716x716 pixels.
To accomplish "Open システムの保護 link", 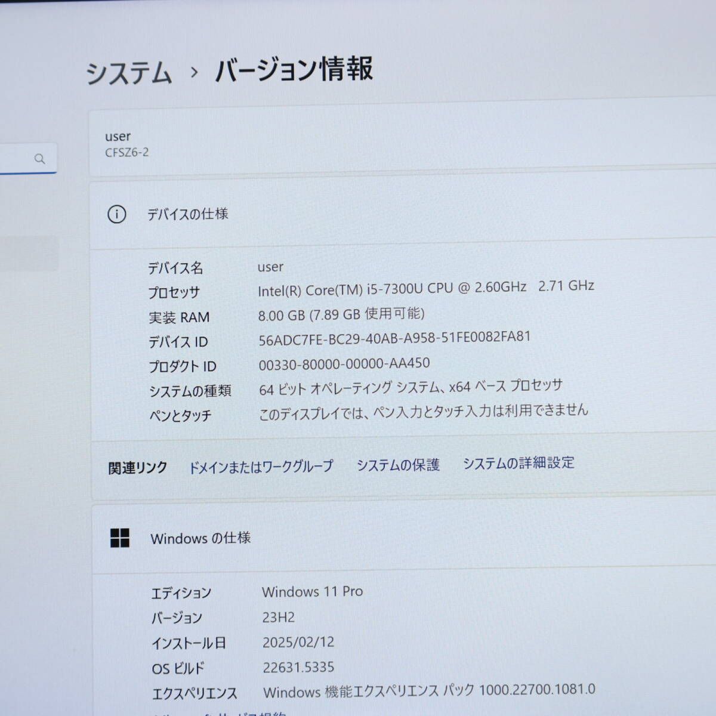I will tap(398, 465).
